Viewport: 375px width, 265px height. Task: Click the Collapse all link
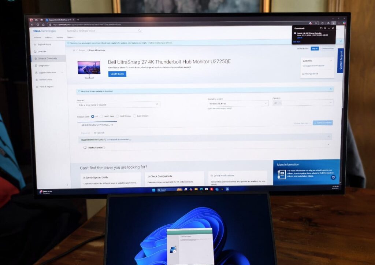click(x=99, y=133)
